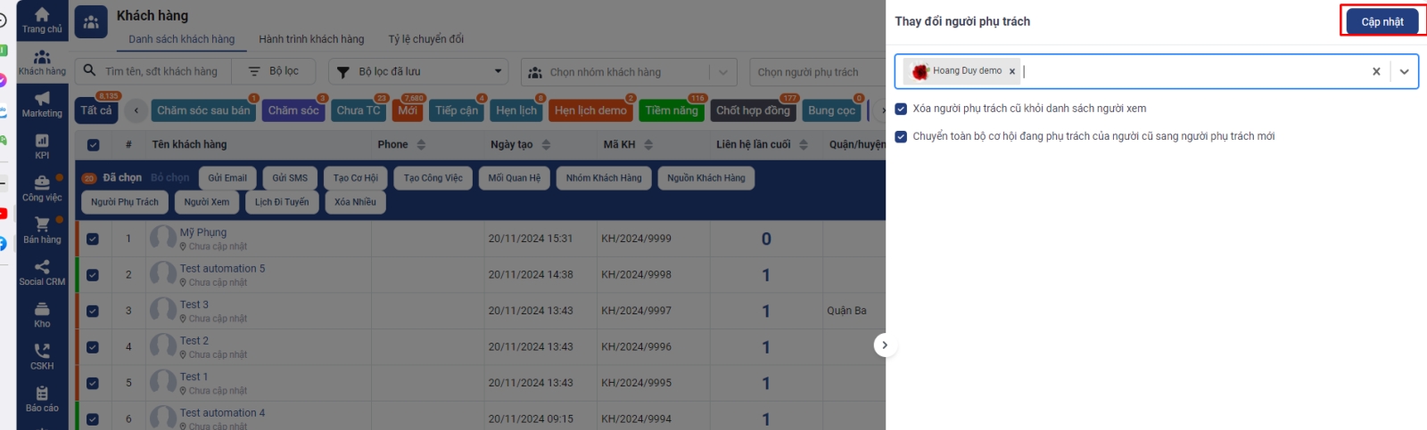Open CSKH phone icon in sidebar
Image resolution: width=1427 pixels, height=430 pixels.
[x=42, y=351]
